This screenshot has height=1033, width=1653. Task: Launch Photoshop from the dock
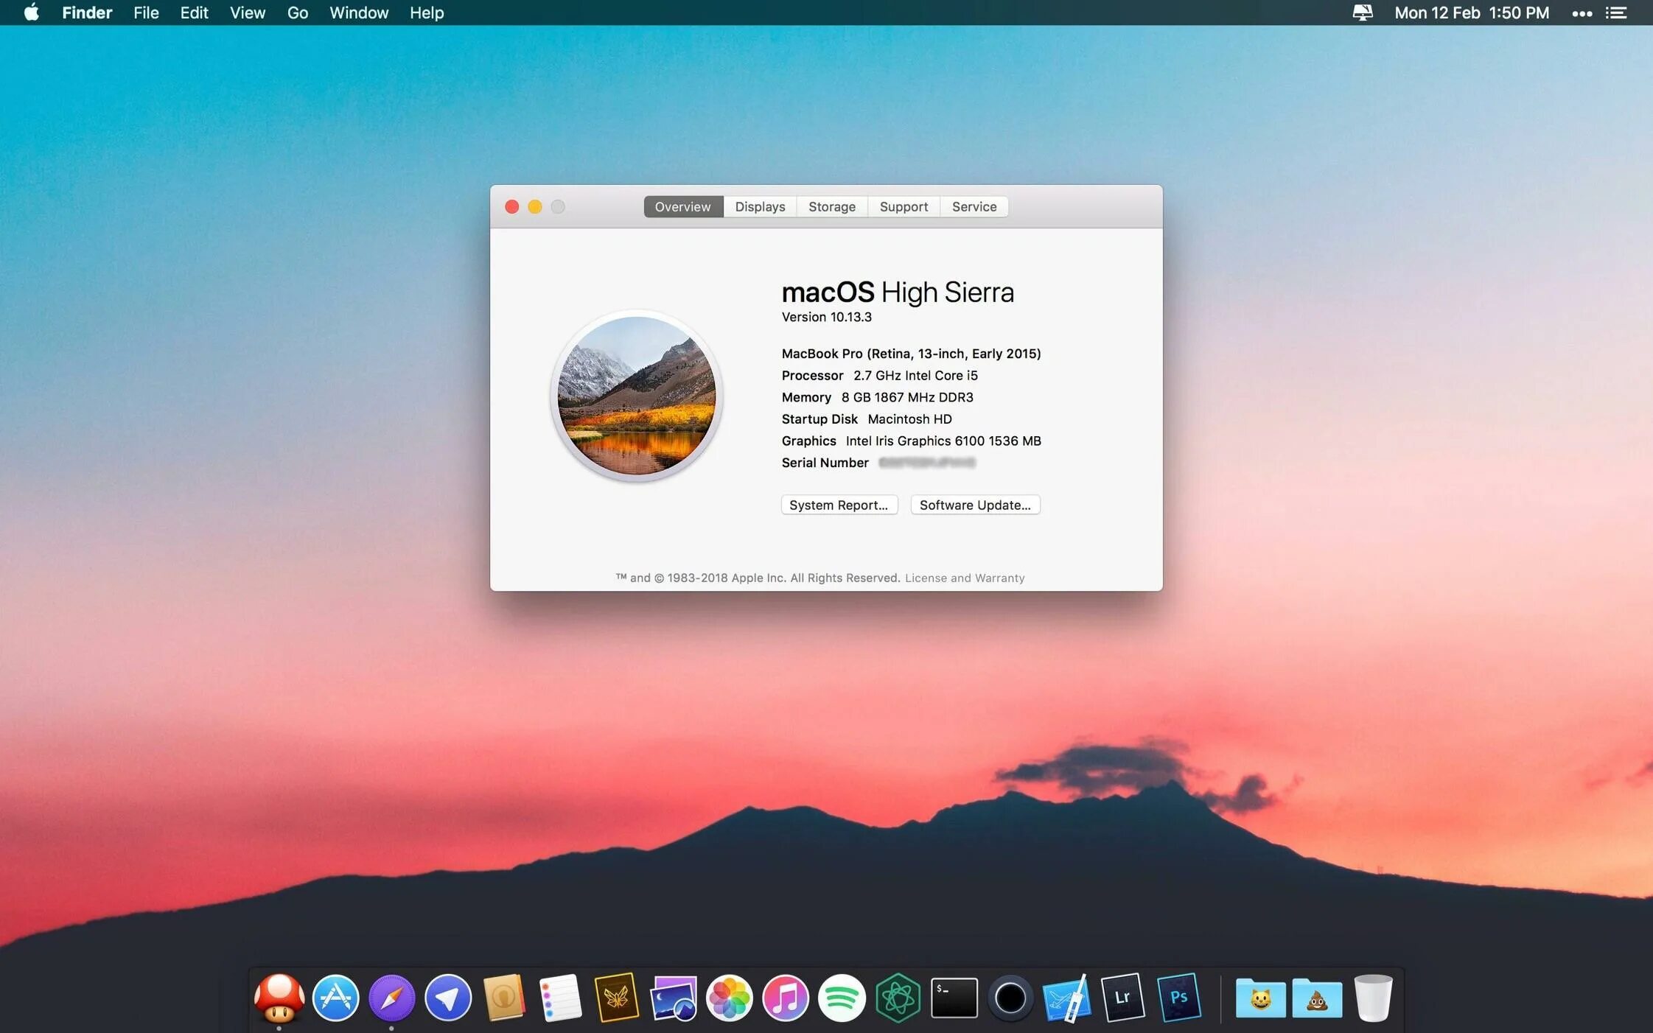1178,998
